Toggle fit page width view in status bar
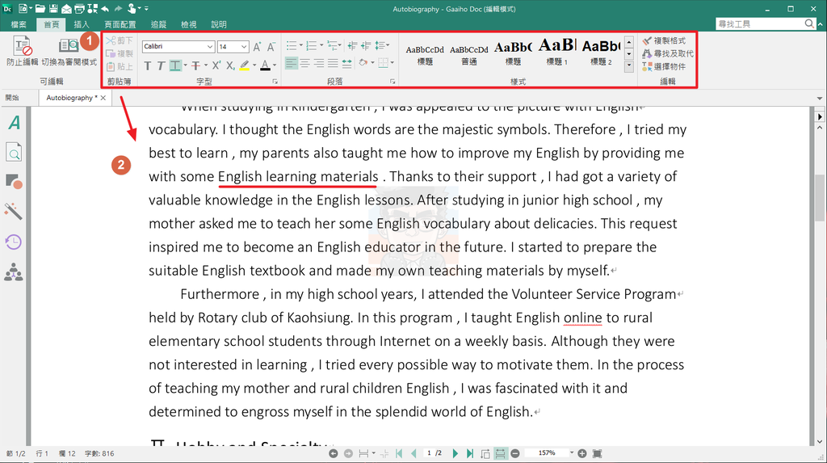 pos(500,453)
